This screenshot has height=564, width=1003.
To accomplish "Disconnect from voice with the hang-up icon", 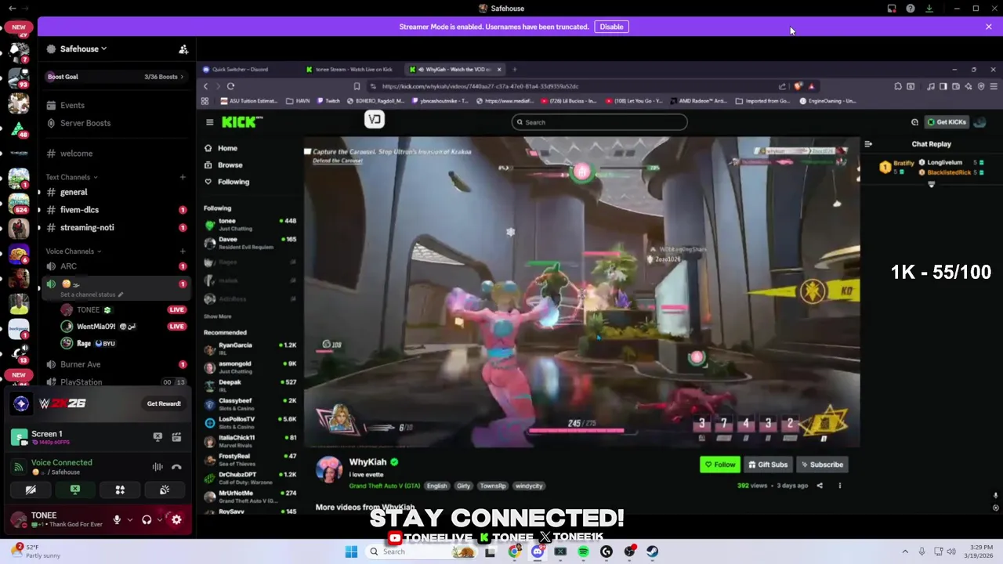I will pos(176,467).
